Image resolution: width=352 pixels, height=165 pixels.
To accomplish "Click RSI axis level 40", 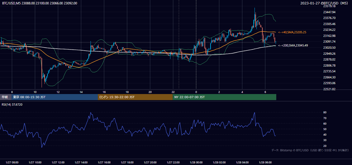I will pyautogui.click(x=325, y=134).
